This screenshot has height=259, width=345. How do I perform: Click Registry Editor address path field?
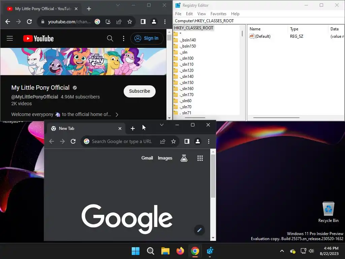259,21
